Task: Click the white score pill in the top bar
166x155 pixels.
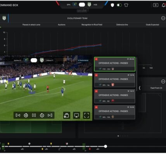Action: [82, 5]
